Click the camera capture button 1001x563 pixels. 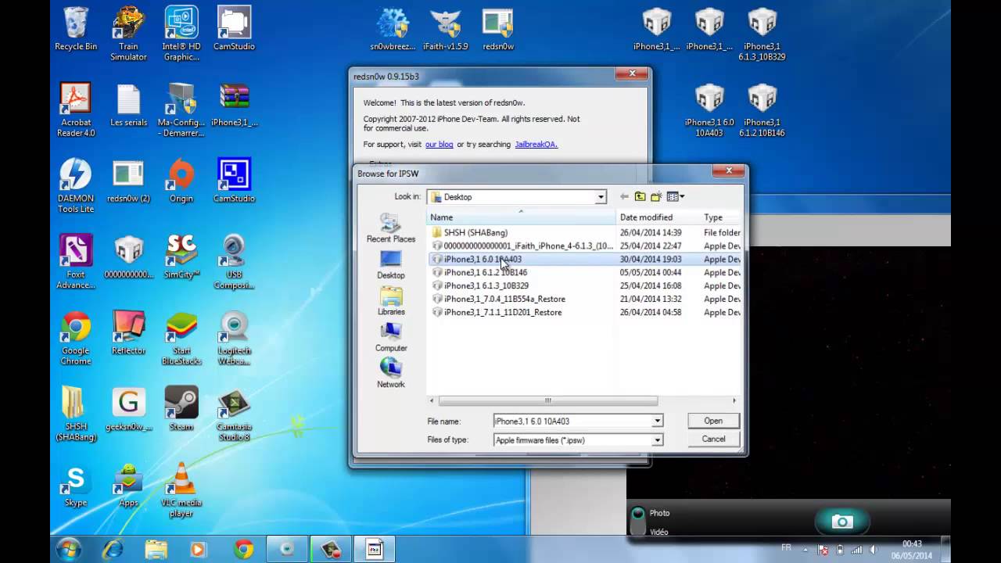click(x=842, y=522)
